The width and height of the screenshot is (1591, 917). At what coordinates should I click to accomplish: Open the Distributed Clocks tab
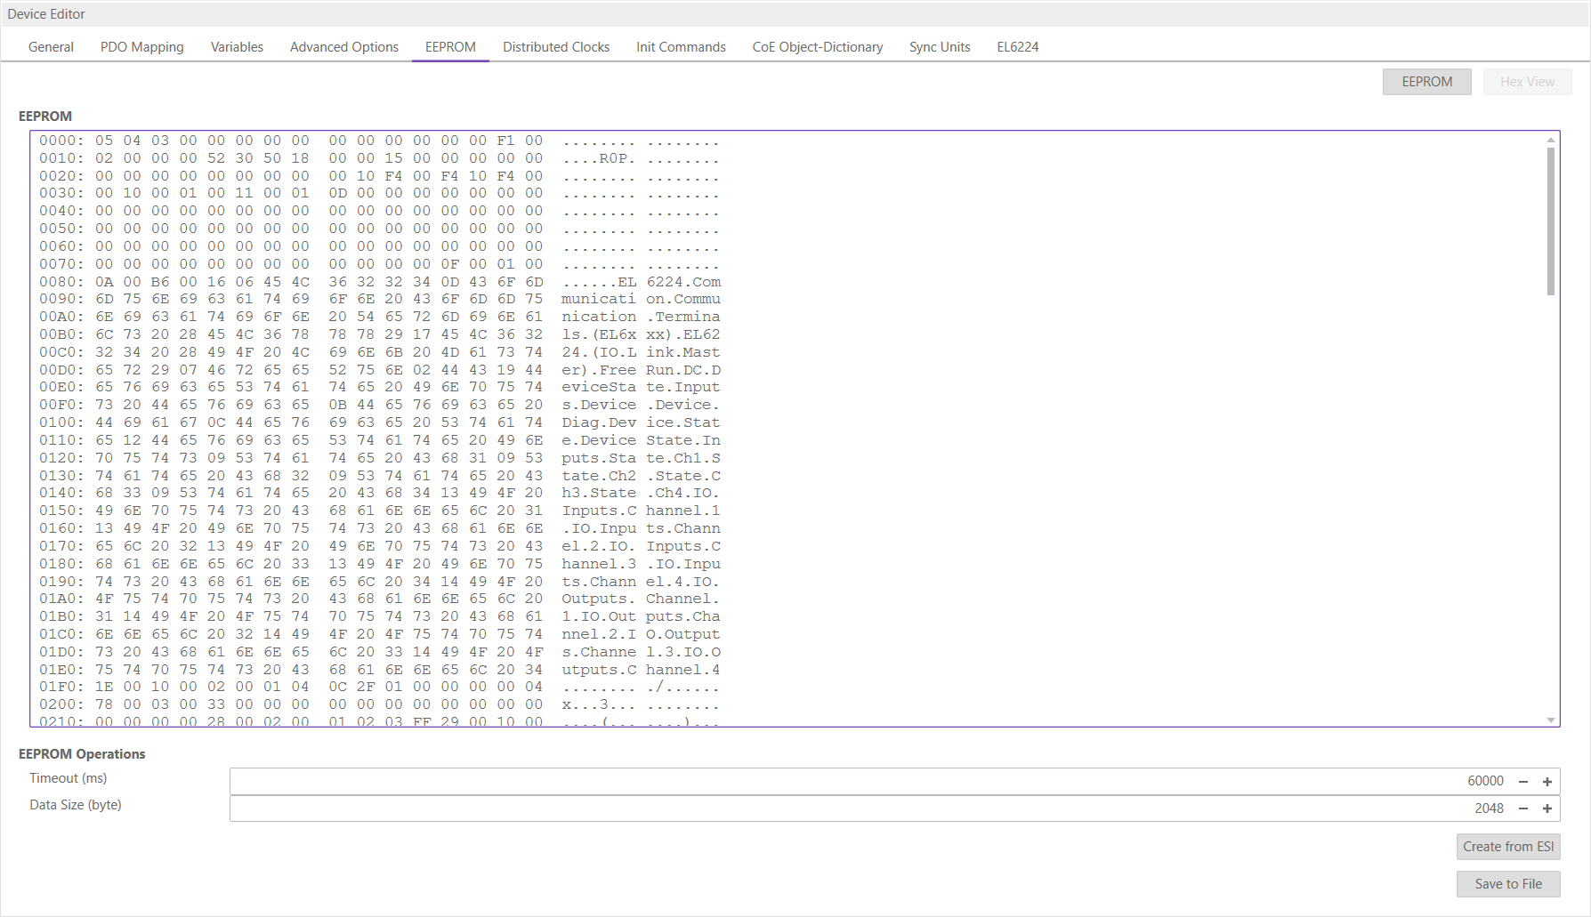coord(555,46)
